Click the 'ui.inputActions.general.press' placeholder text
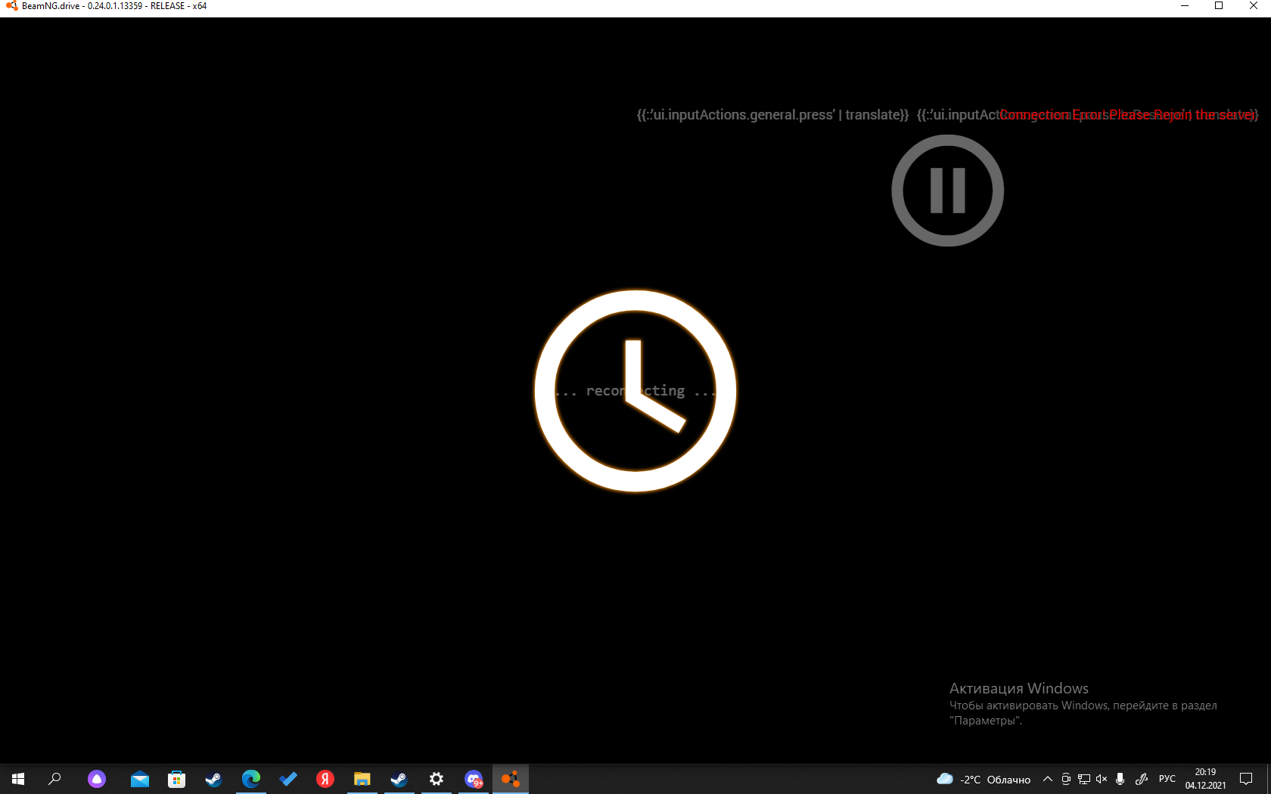The image size is (1271, 794). click(x=772, y=115)
